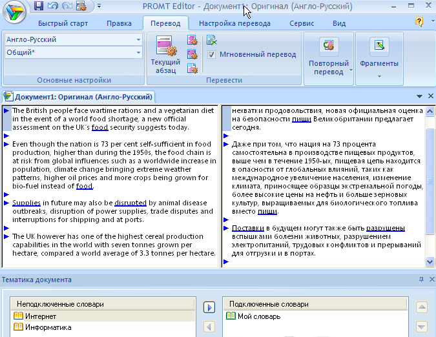Image resolution: width=436 pixels, height=337 pixels.
Task: Expand Повторный перевод dropdown arrow
Action: point(351,70)
